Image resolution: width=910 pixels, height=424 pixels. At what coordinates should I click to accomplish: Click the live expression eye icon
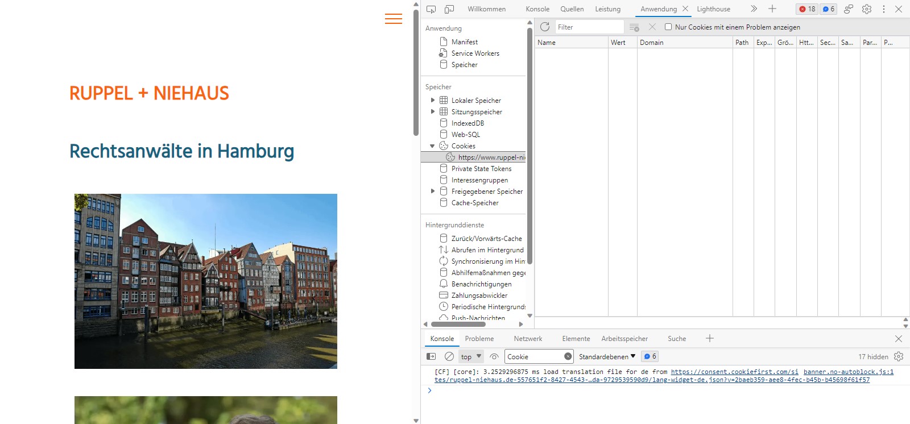pos(494,356)
